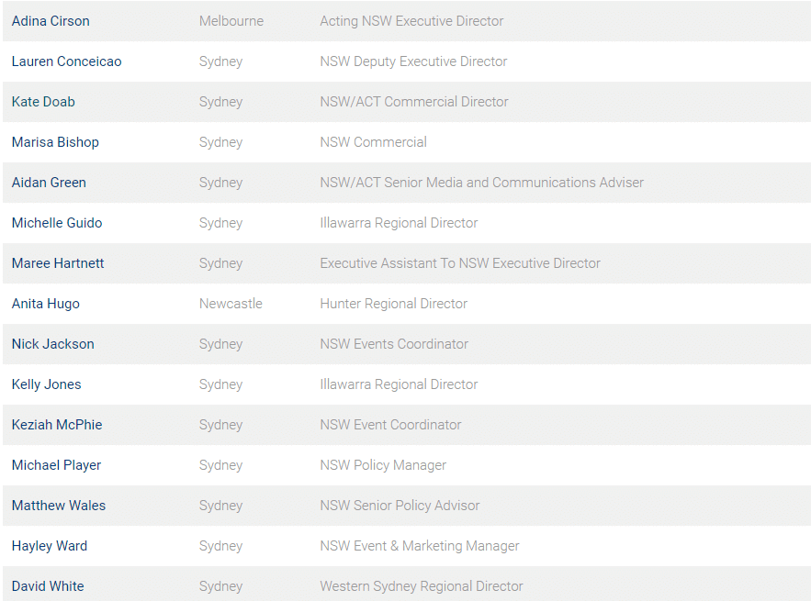
Task: Click the Lauren Conceicao name link
Action: (67, 61)
